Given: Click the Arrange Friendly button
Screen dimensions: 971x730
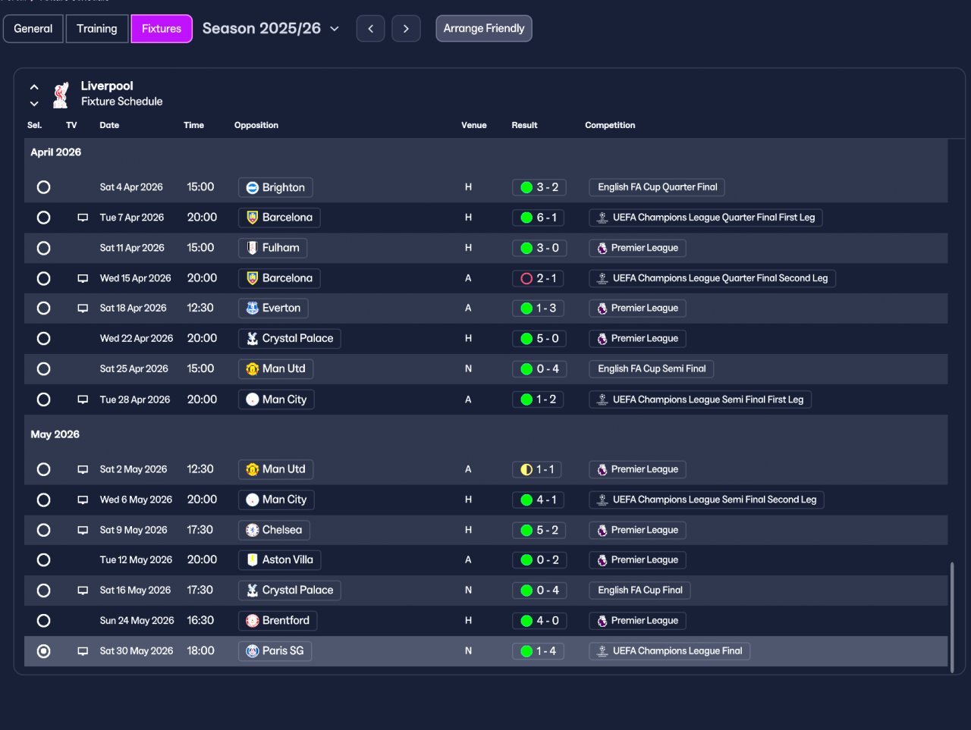Looking at the screenshot, I should point(484,29).
